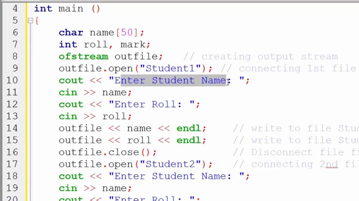Screen dimensions: 359x201
Task: Click line number 17 in the gutter
Action: tap(12, 164)
